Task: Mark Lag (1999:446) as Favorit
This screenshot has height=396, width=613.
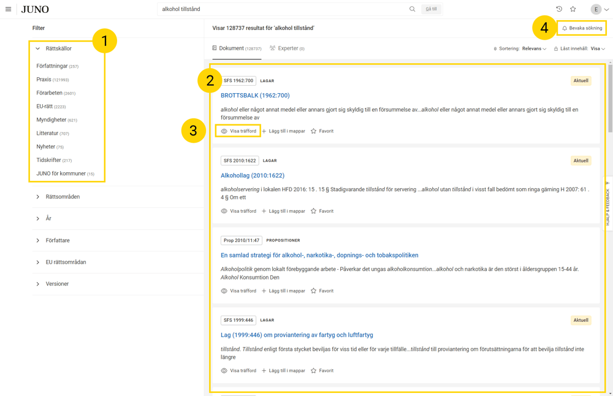Action: coord(322,371)
